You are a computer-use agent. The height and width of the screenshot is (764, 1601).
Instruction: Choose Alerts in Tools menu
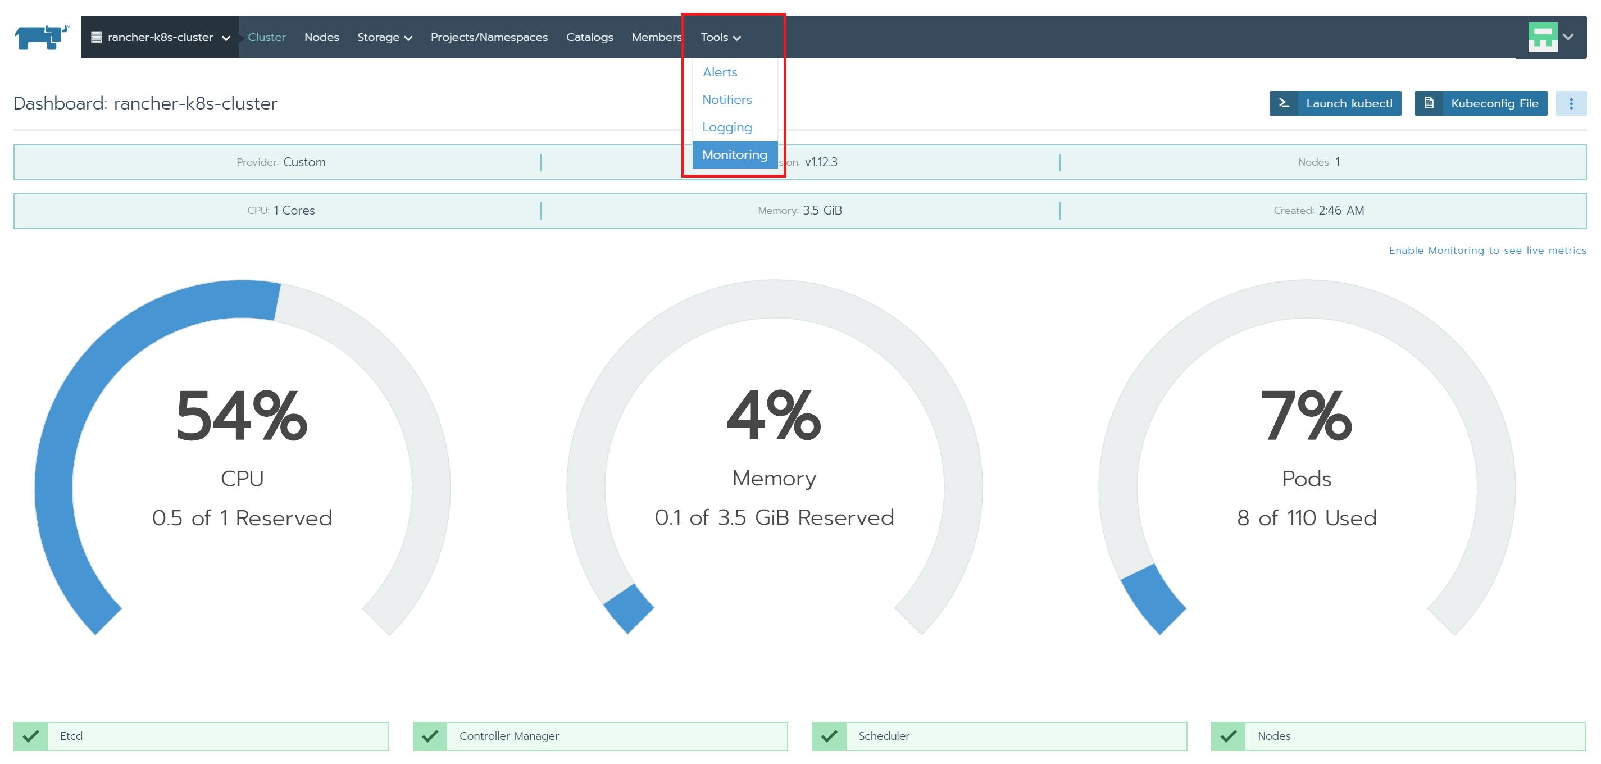(720, 72)
